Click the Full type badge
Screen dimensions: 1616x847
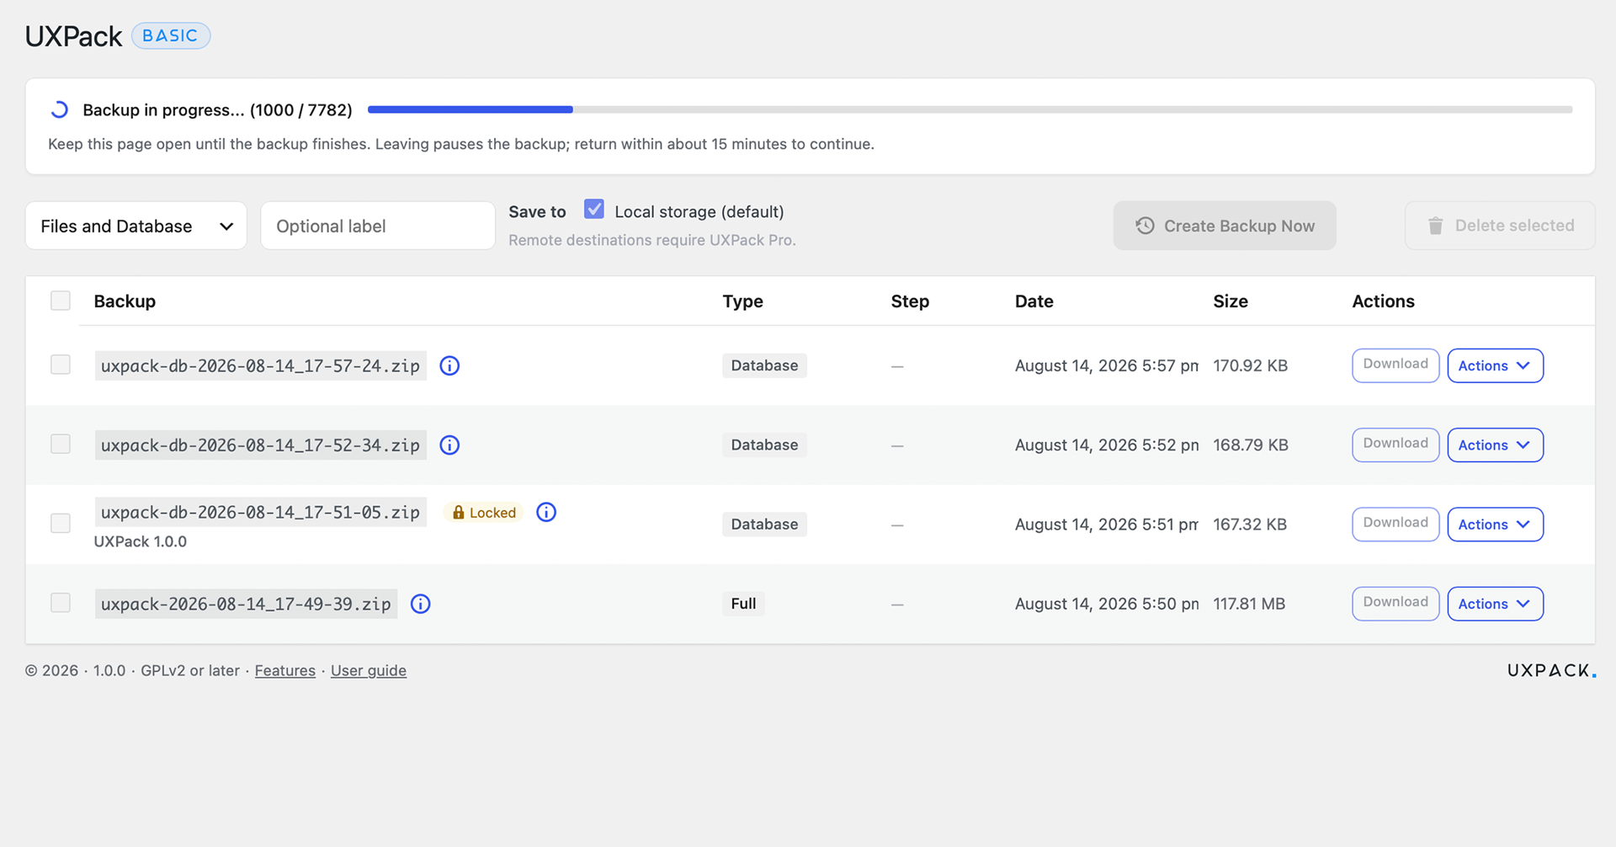coord(743,604)
